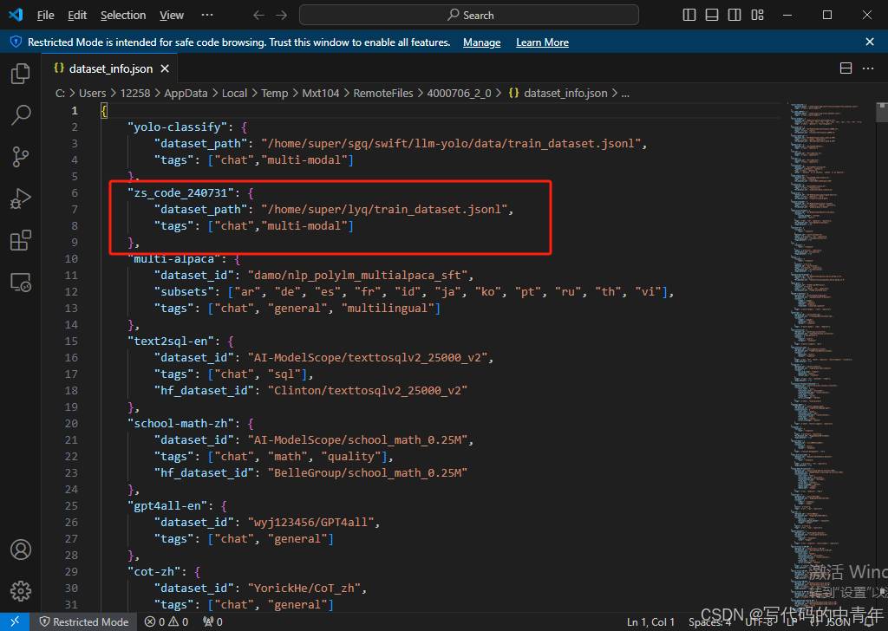Click the "zs_code_240731" key text

tap(180, 193)
